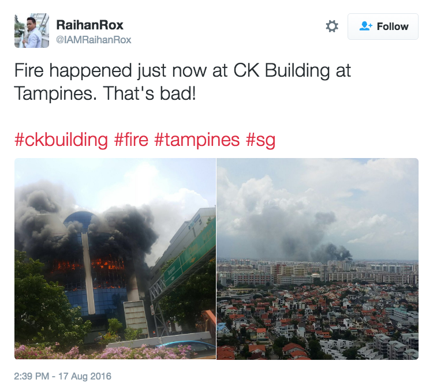The width and height of the screenshot is (433, 387).
Task: Open the #sg hashtag
Action: click(x=261, y=140)
